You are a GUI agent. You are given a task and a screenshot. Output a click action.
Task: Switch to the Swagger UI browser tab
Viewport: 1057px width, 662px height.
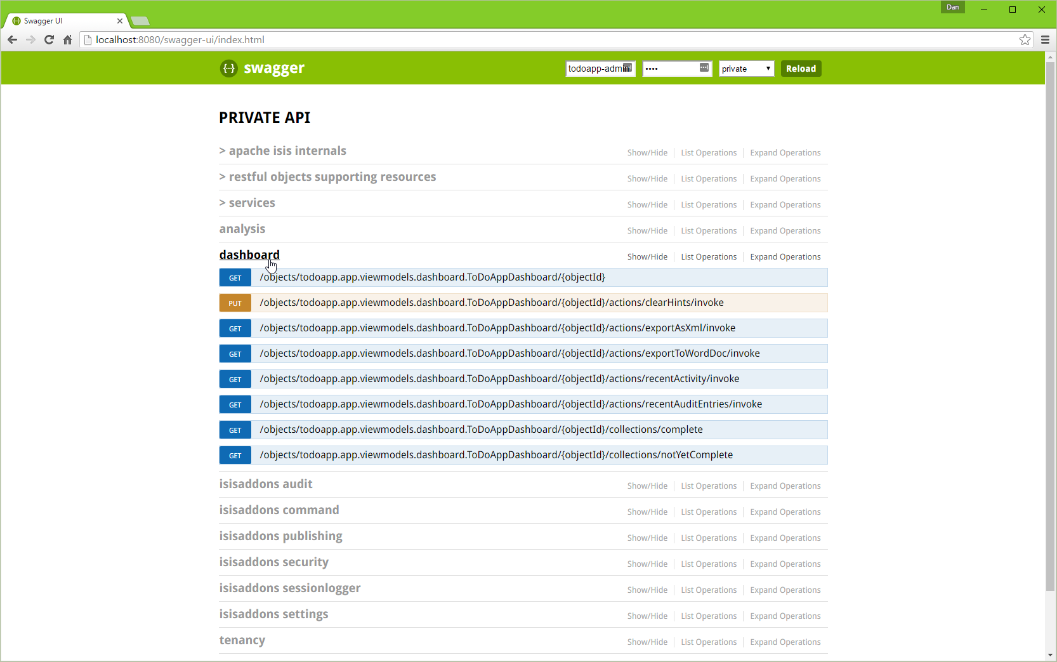tap(63, 21)
